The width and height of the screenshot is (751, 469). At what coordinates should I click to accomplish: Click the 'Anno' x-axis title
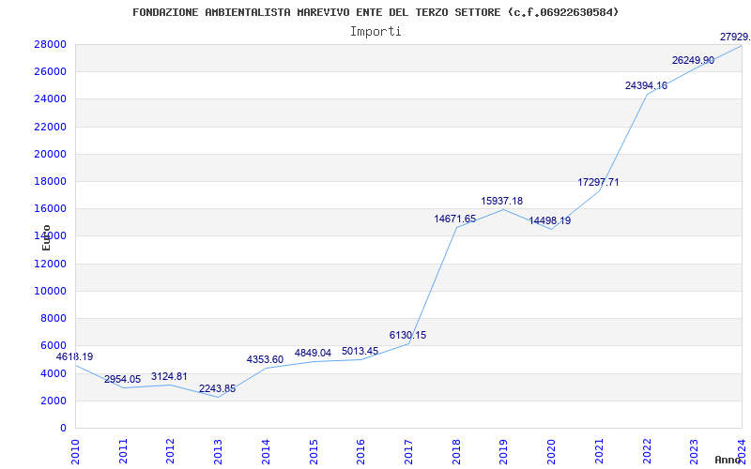[x=728, y=460]
